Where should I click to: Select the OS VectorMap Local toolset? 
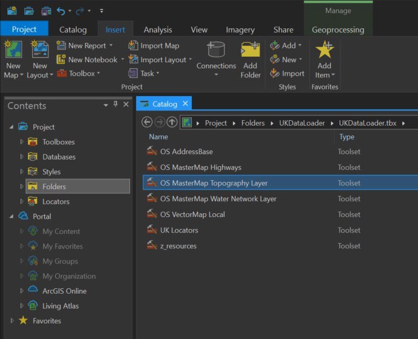pyautogui.click(x=280, y=215)
